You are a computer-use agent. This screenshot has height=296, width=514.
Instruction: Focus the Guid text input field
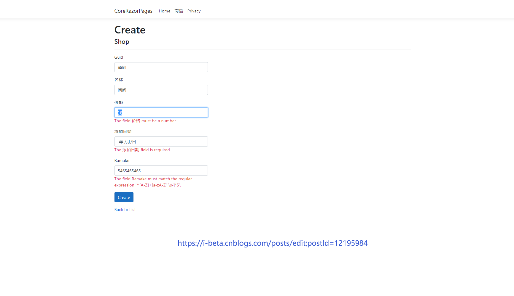tap(161, 67)
